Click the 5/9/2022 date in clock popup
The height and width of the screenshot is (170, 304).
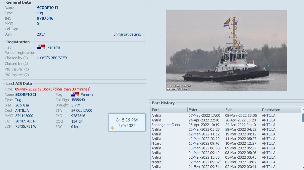point(127,126)
